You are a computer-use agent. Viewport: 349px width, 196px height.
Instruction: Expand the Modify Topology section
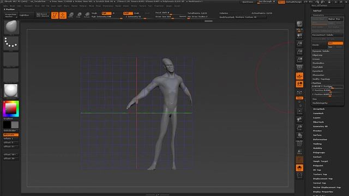(321, 79)
